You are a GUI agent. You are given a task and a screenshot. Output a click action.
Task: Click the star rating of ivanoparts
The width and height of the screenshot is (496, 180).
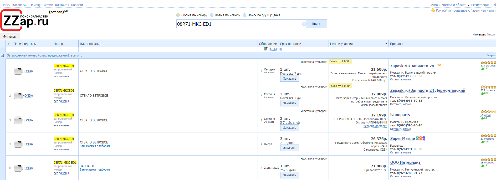[488, 112]
